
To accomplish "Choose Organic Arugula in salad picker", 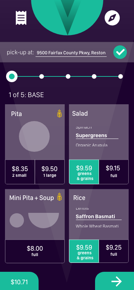I will 91,145.
